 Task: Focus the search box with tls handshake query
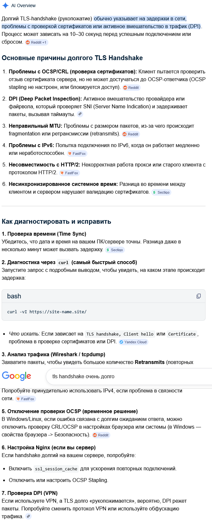coord(129,376)
